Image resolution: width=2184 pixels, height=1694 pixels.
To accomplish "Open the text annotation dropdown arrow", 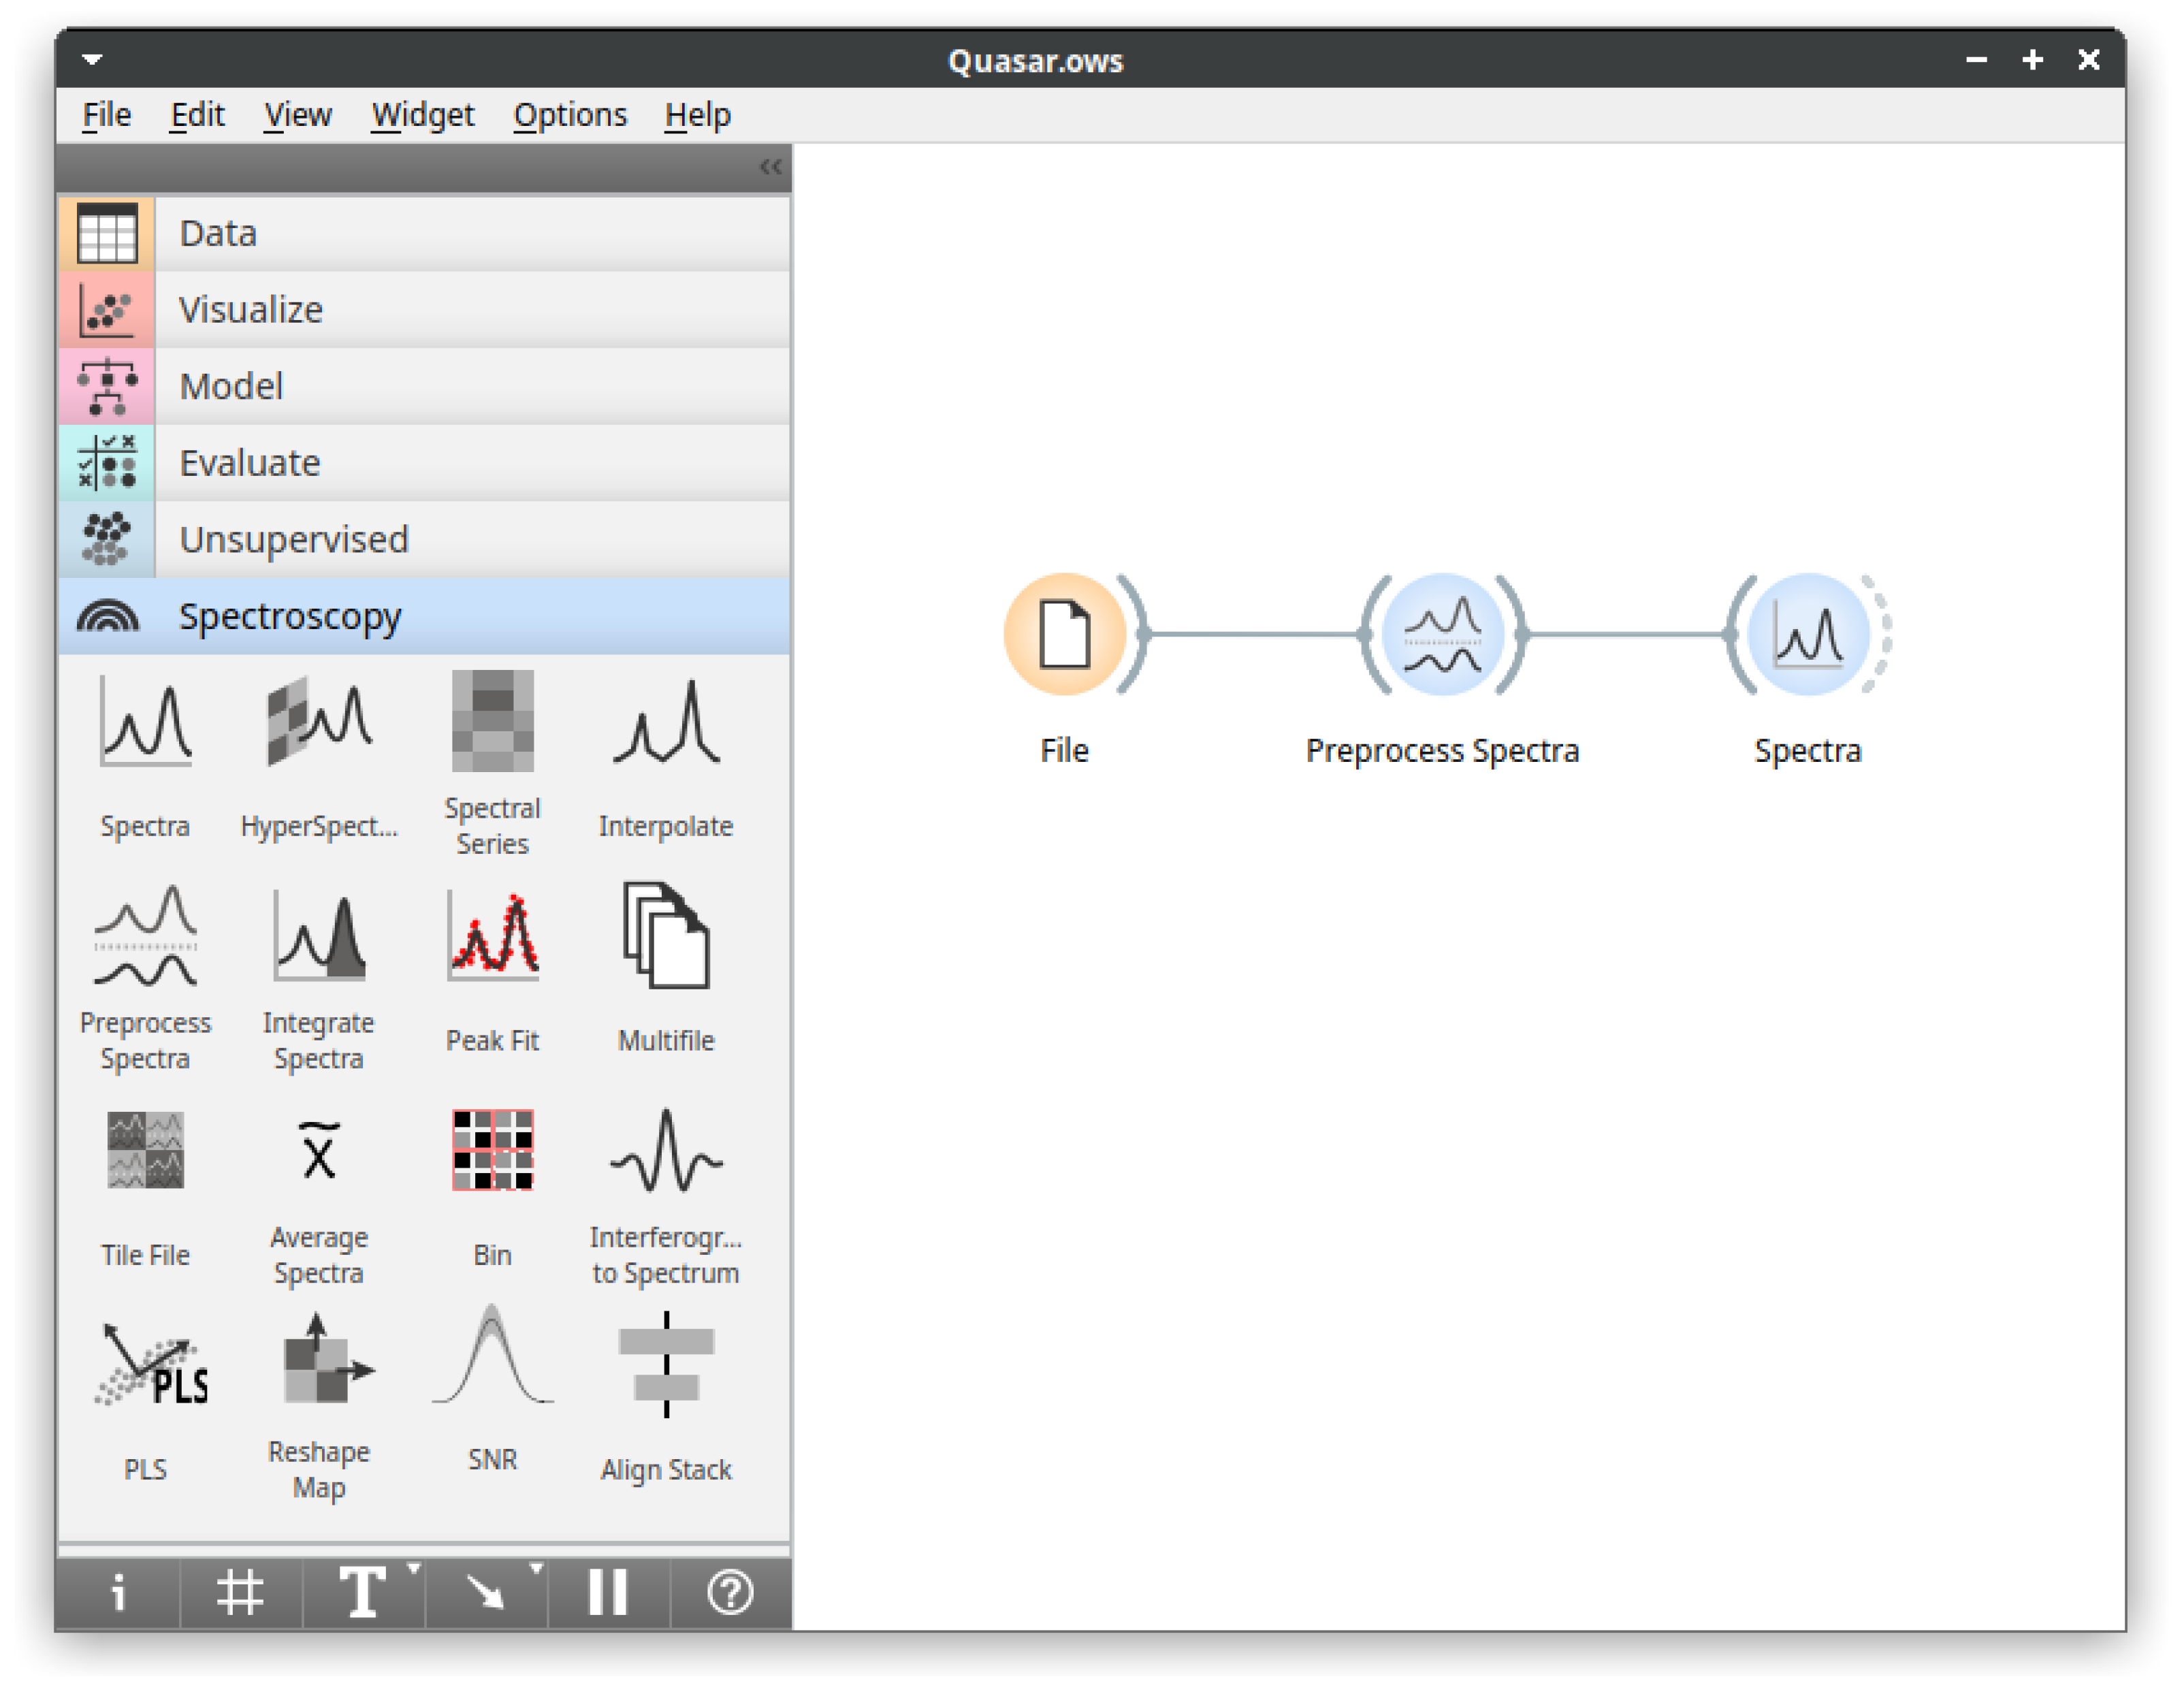I will click(x=414, y=1568).
